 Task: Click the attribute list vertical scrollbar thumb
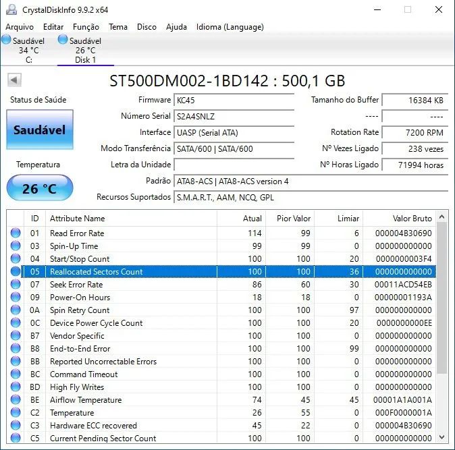point(442,299)
